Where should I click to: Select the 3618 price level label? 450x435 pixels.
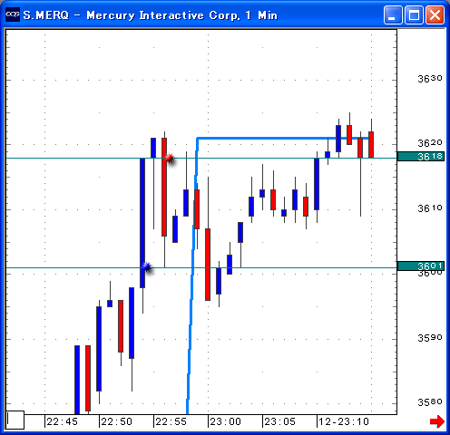tap(421, 157)
